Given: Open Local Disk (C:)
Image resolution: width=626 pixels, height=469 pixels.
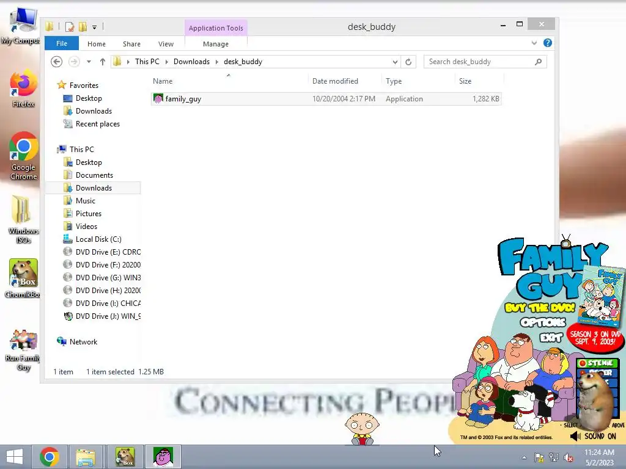Looking at the screenshot, I should click(x=92, y=239).
